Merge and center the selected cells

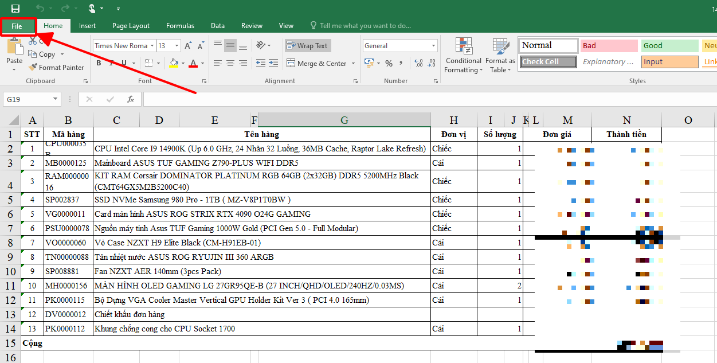(316, 64)
